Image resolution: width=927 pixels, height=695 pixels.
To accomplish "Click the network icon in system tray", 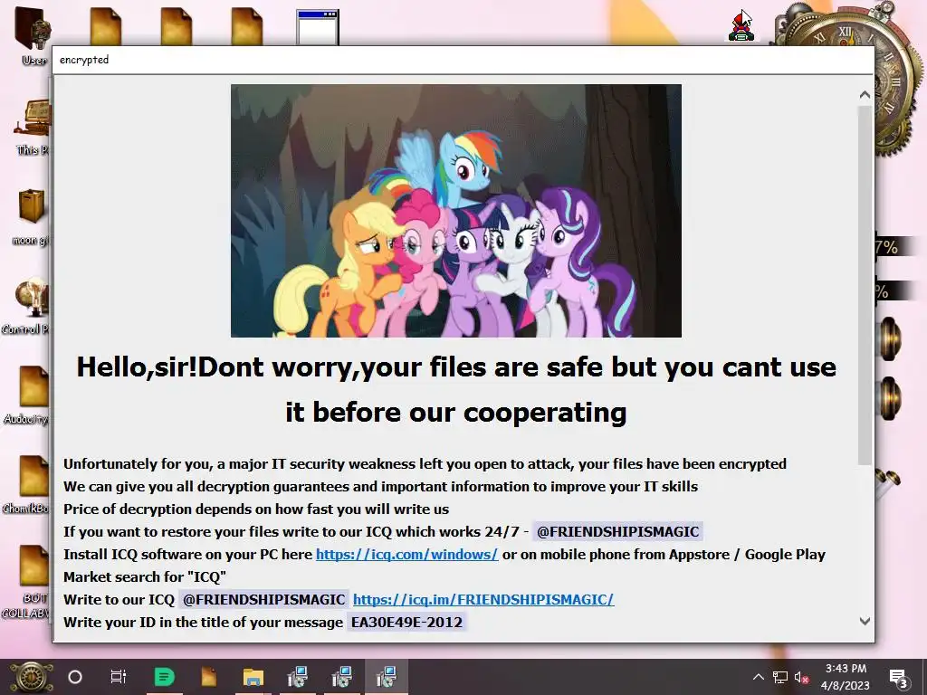I will pyautogui.click(x=780, y=677).
